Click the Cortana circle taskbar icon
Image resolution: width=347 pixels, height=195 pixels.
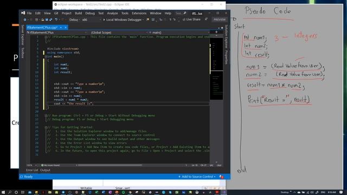coord(16,192)
